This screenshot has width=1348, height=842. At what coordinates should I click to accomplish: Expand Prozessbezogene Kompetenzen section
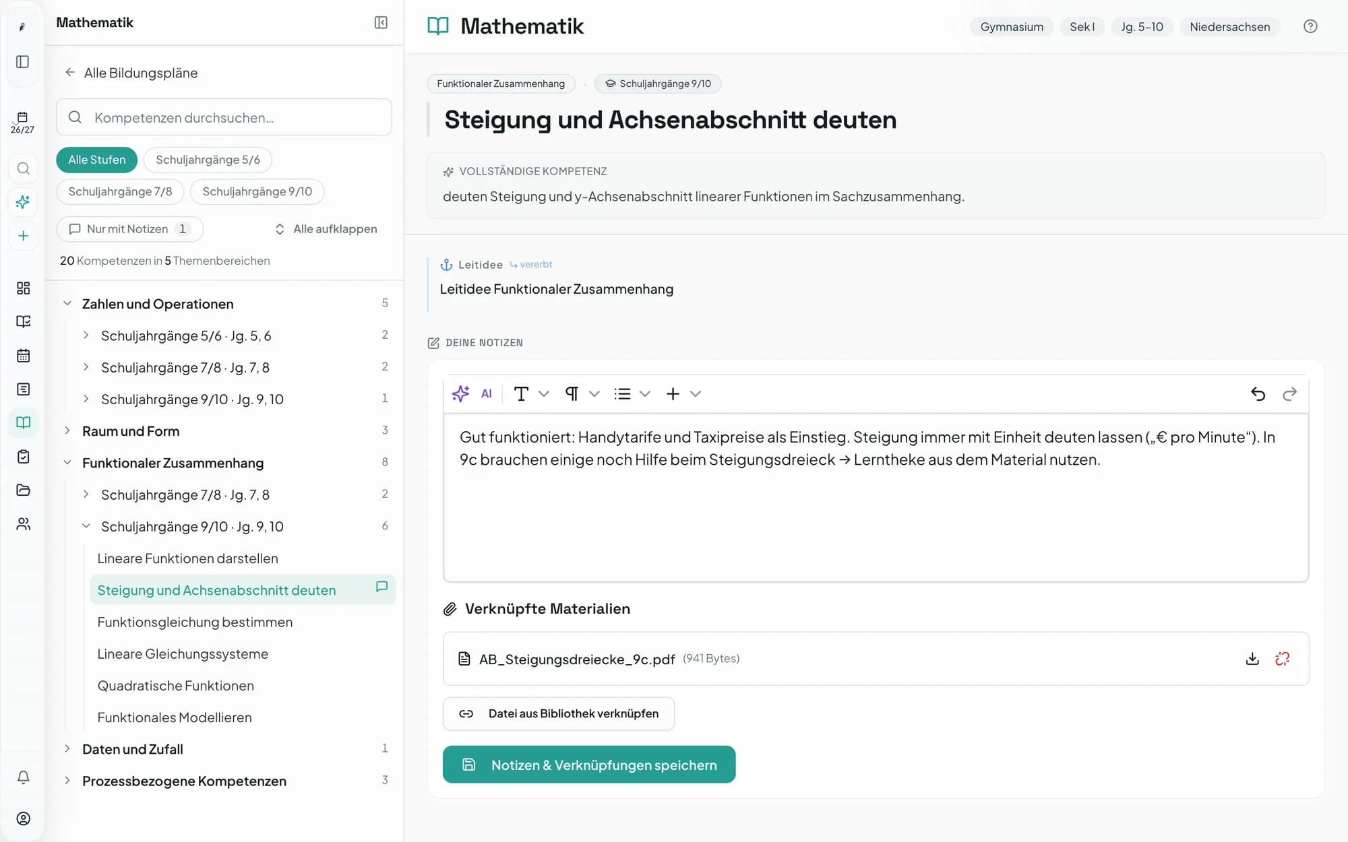pos(67,781)
